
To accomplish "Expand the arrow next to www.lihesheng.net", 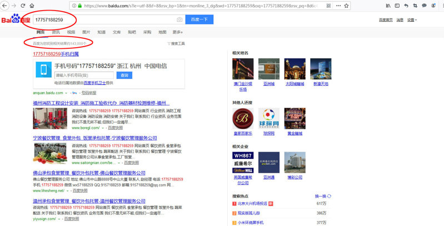I will coord(68,191).
